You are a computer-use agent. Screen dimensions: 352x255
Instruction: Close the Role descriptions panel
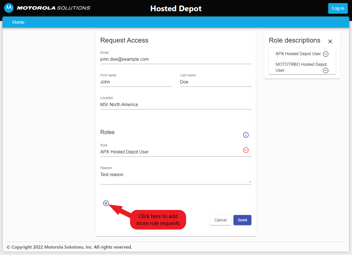pyautogui.click(x=330, y=41)
